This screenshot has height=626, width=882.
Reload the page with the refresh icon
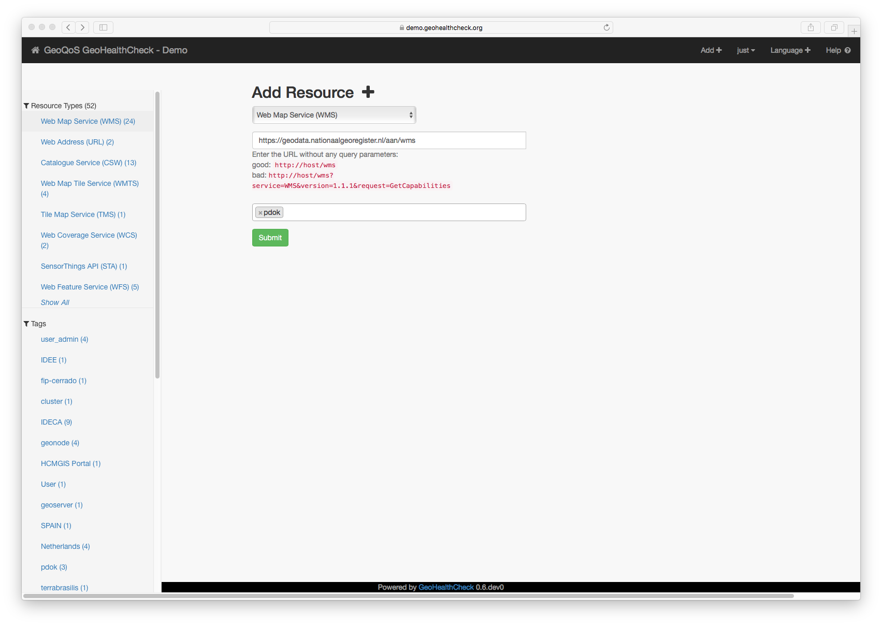(606, 27)
